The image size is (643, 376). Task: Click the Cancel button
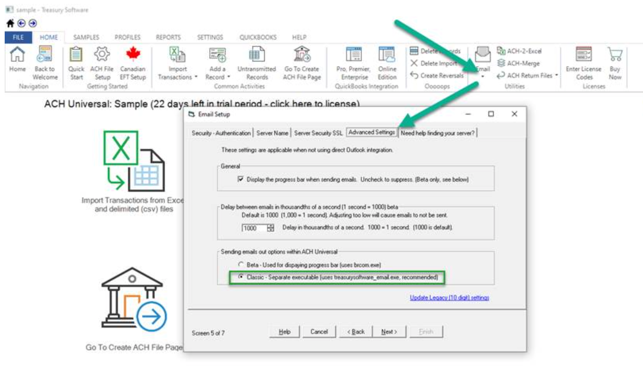319,332
